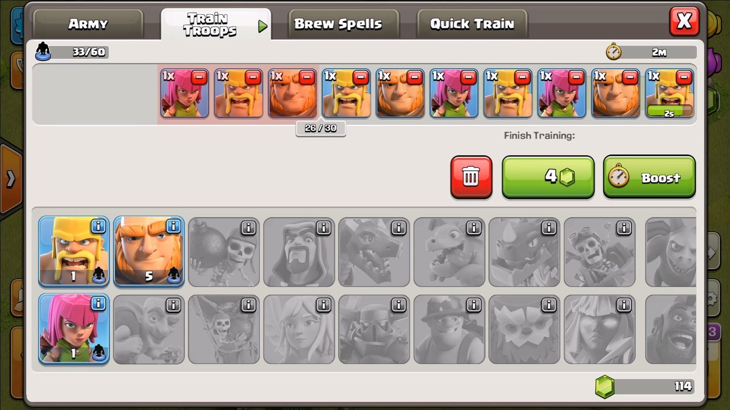Image resolution: width=730 pixels, height=410 pixels.
Task: Show info for the locked Dragon troop
Action: click(398, 228)
